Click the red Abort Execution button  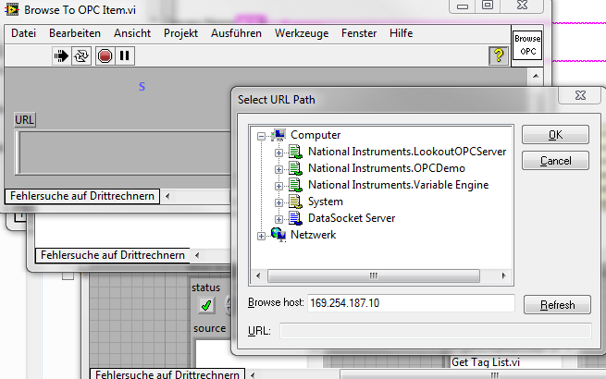coord(105,56)
